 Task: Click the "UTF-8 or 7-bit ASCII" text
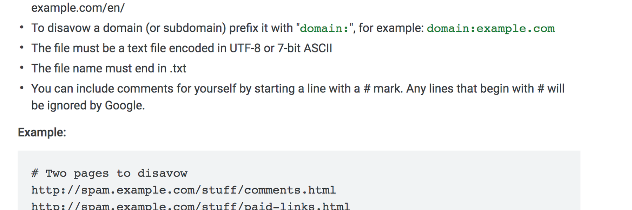point(281,48)
